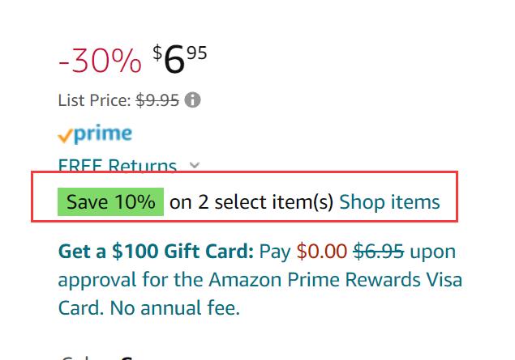This screenshot has width=515, height=360.
Task: Expand the FREE Returns chevron arrow
Action: [x=195, y=165]
